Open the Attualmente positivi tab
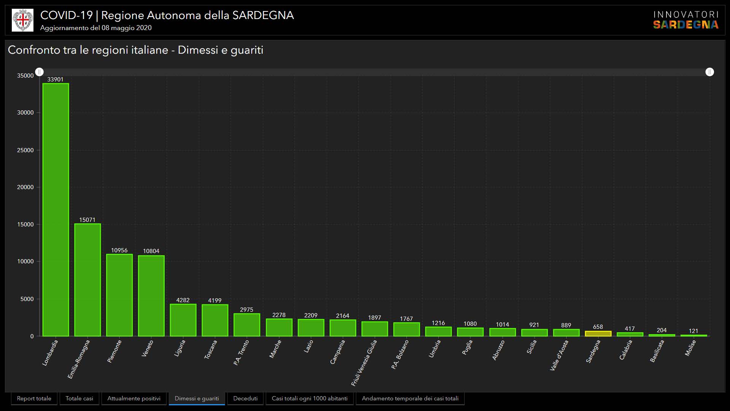This screenshot has width=730, height=411. (134, 398)
